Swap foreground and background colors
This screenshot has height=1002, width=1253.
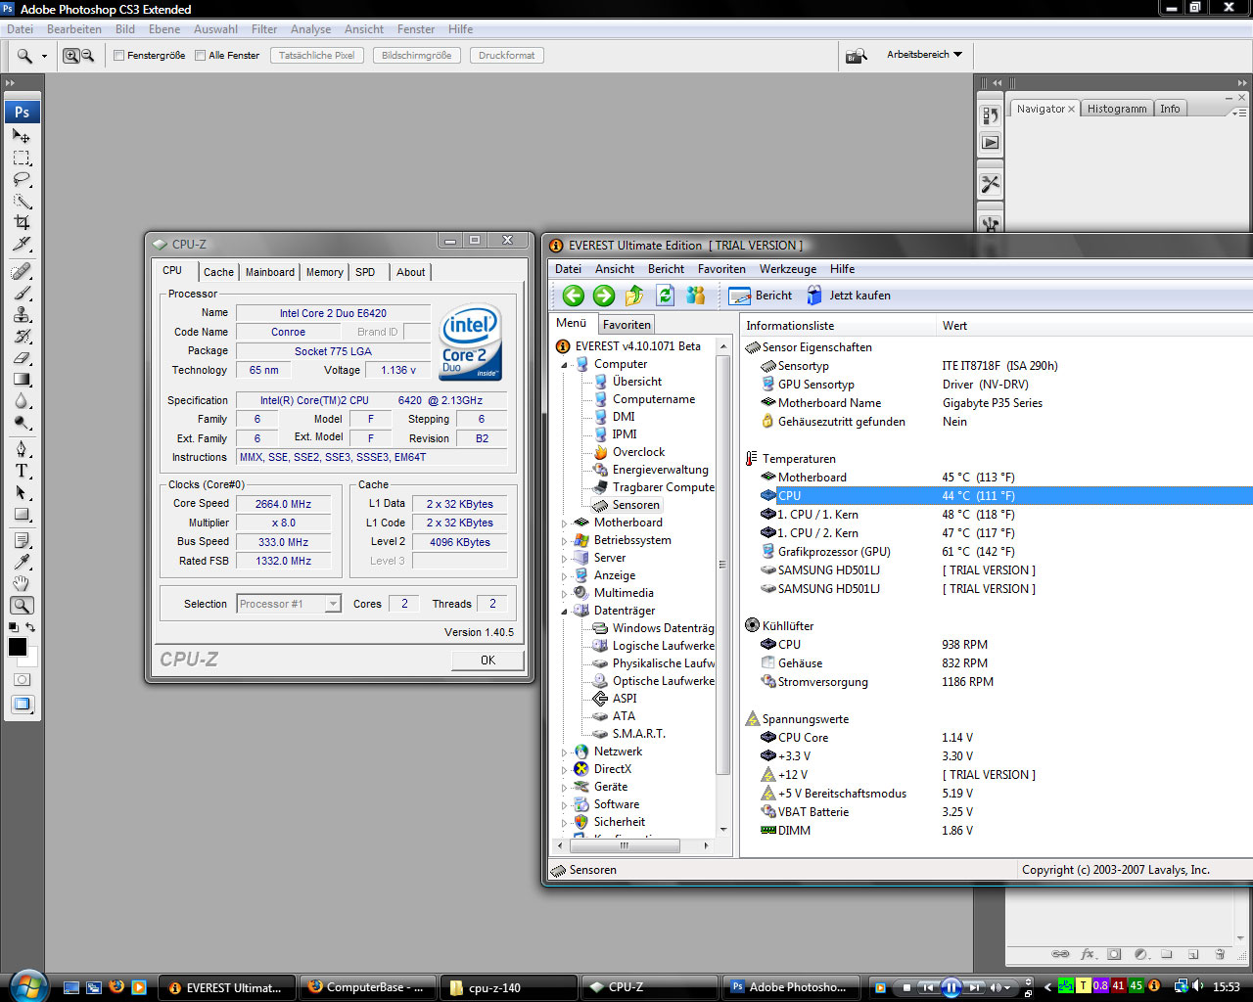click(x=30, y=627)
